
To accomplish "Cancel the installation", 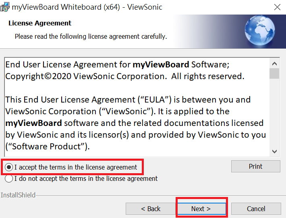I will click(x=256, y=209).
